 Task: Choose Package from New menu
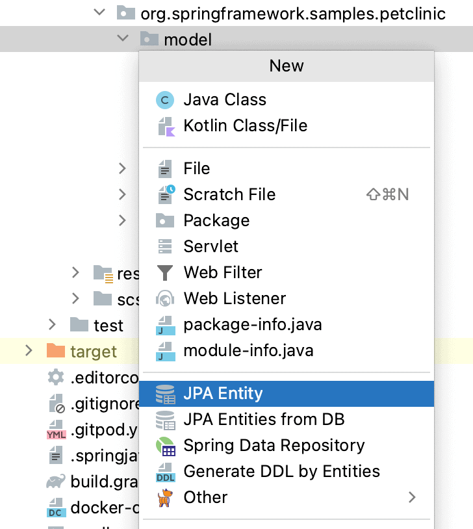[287, 221]
